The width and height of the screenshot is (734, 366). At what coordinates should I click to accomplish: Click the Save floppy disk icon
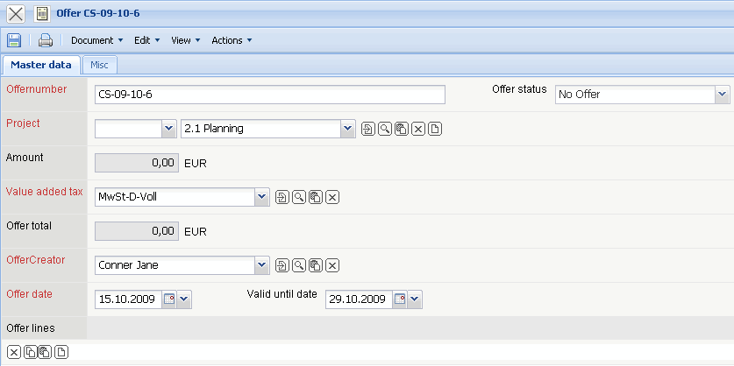point(14,40)
